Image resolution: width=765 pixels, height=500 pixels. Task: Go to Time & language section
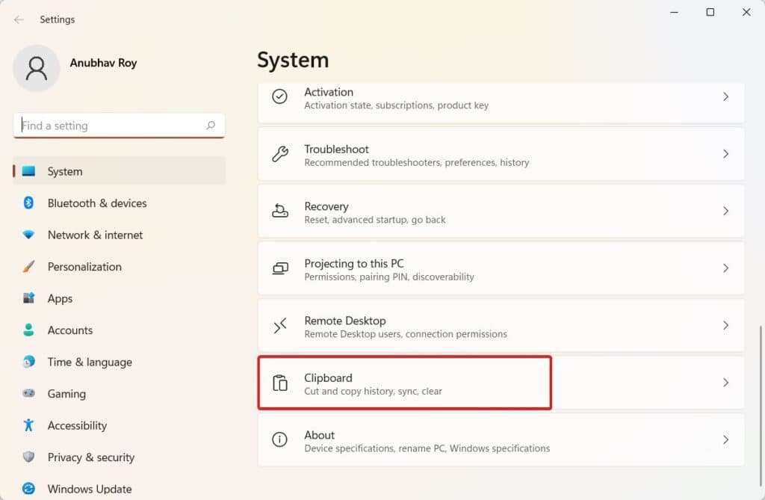tap(90, 362)
